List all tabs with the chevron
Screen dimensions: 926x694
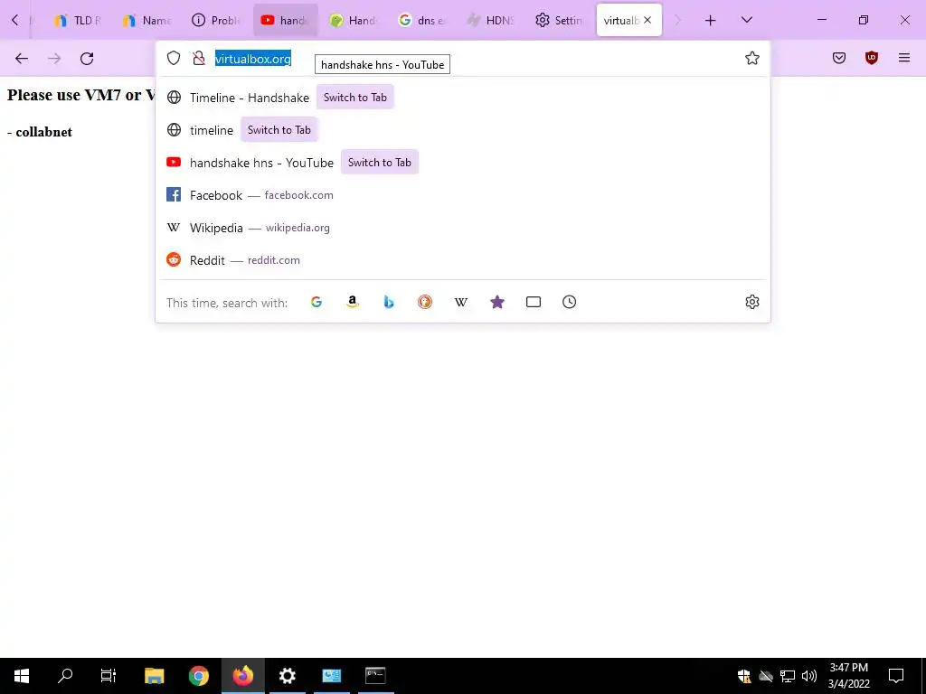point(746,20)
